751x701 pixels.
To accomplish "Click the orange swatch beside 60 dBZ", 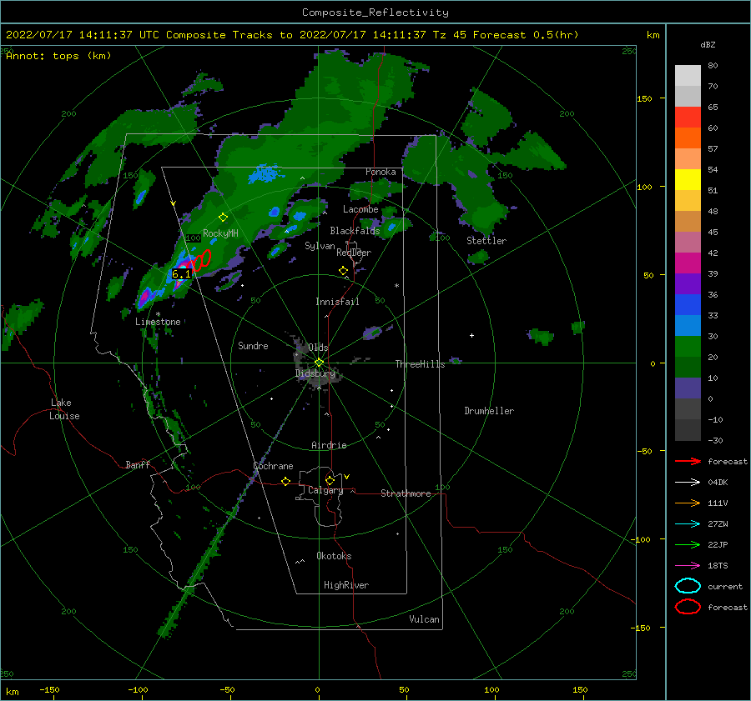I will coord(688,138).
